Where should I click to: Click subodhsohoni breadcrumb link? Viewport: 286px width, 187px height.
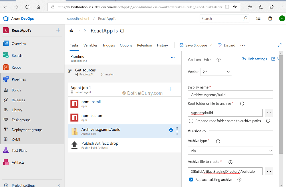[78, 19]
